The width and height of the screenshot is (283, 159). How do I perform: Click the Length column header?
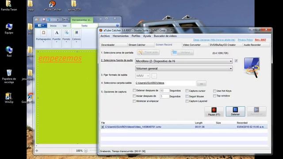pos(199,123)
